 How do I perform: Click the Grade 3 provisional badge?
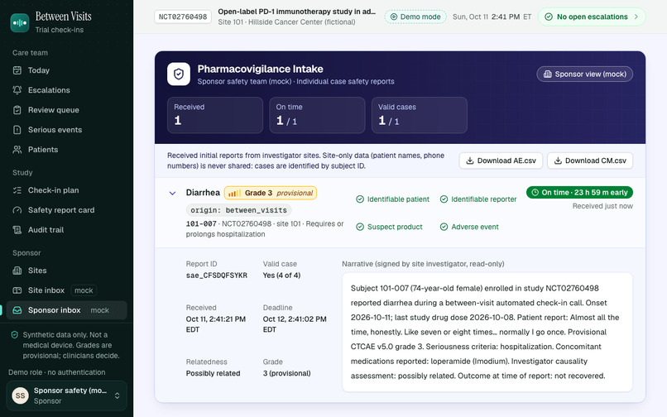coord(270,193)
